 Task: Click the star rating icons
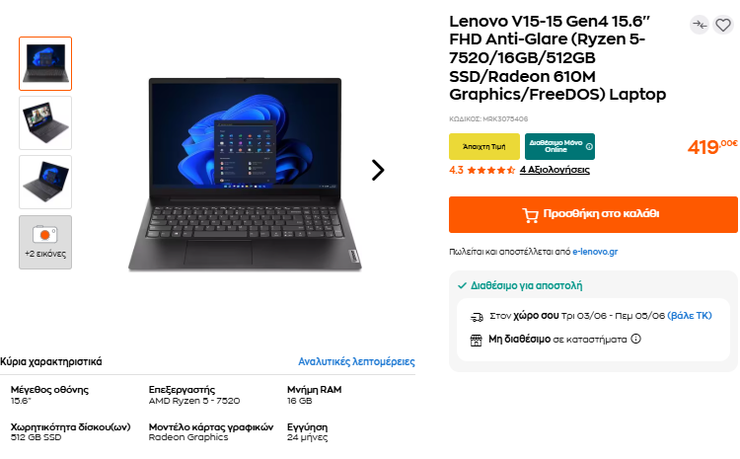[x=490, y=170]
